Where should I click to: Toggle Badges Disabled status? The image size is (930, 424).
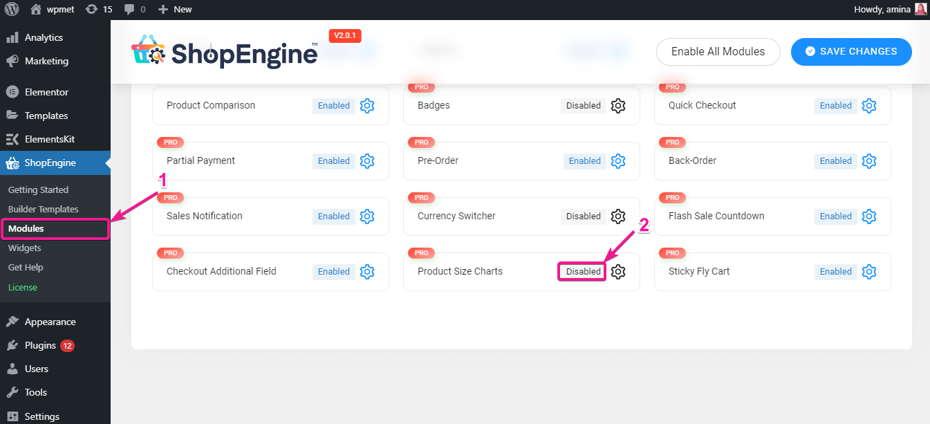(x=584, y=106)
